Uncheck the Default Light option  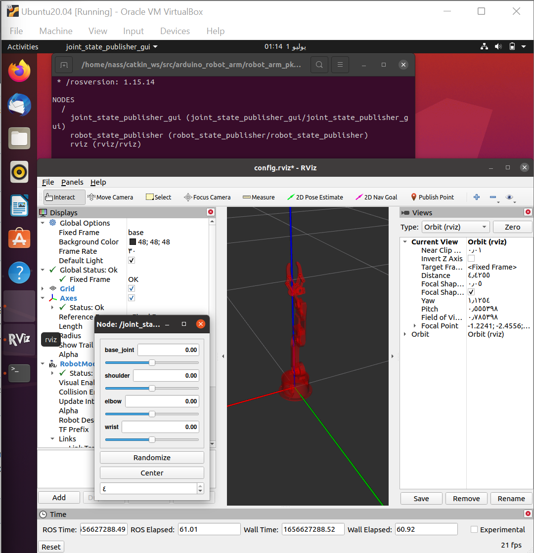(132, 260)
